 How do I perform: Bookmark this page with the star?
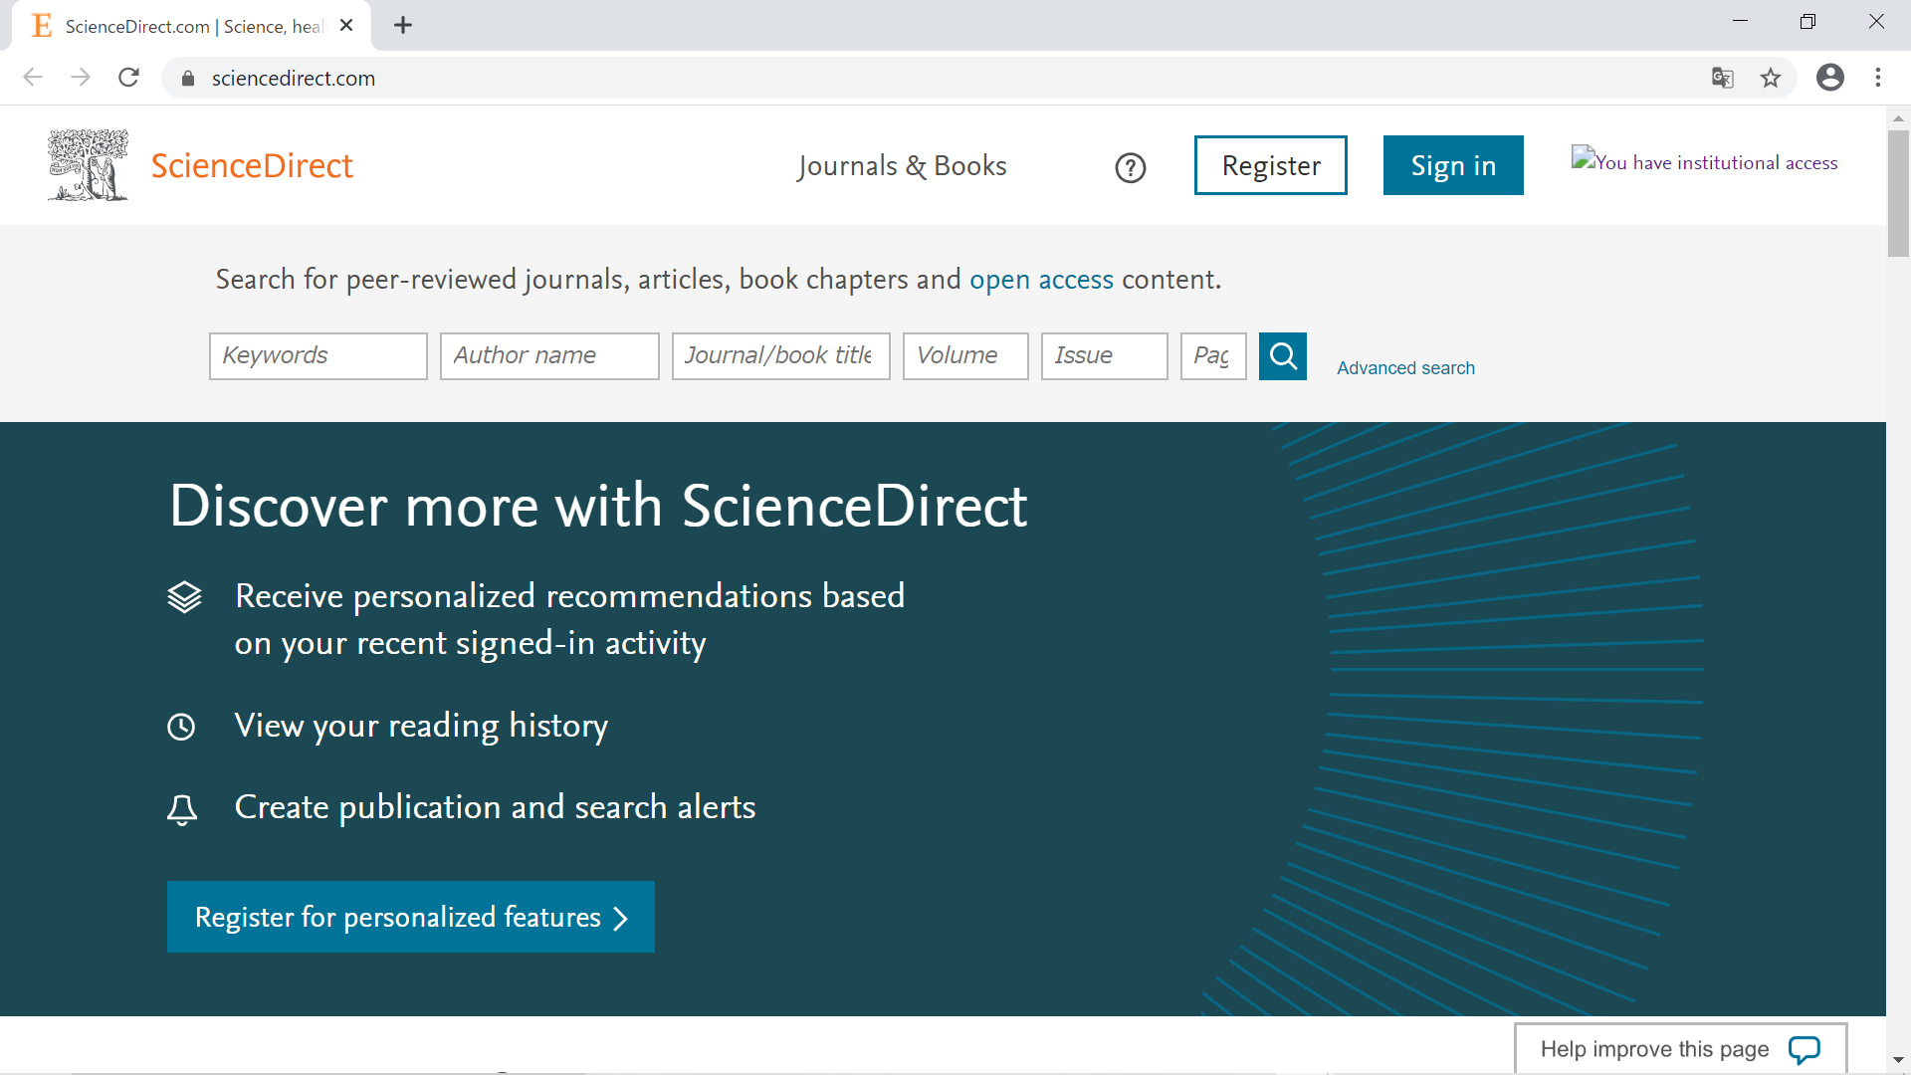[x=1771, y=78]
